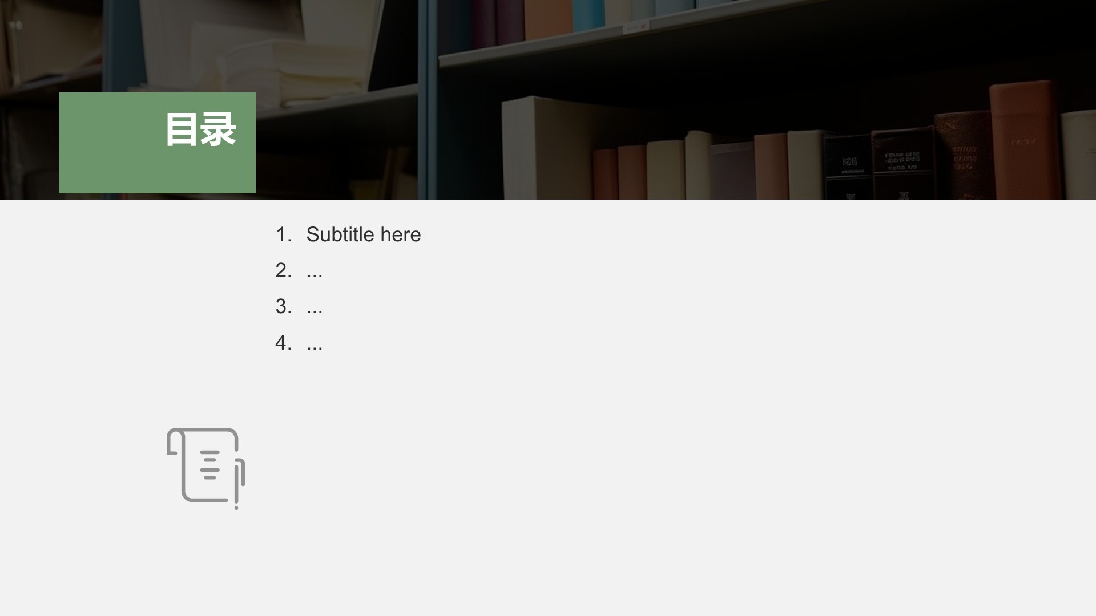Click the stacked papers in header photo
This screenshot has height=616, width=1096.
pos(320,68)
